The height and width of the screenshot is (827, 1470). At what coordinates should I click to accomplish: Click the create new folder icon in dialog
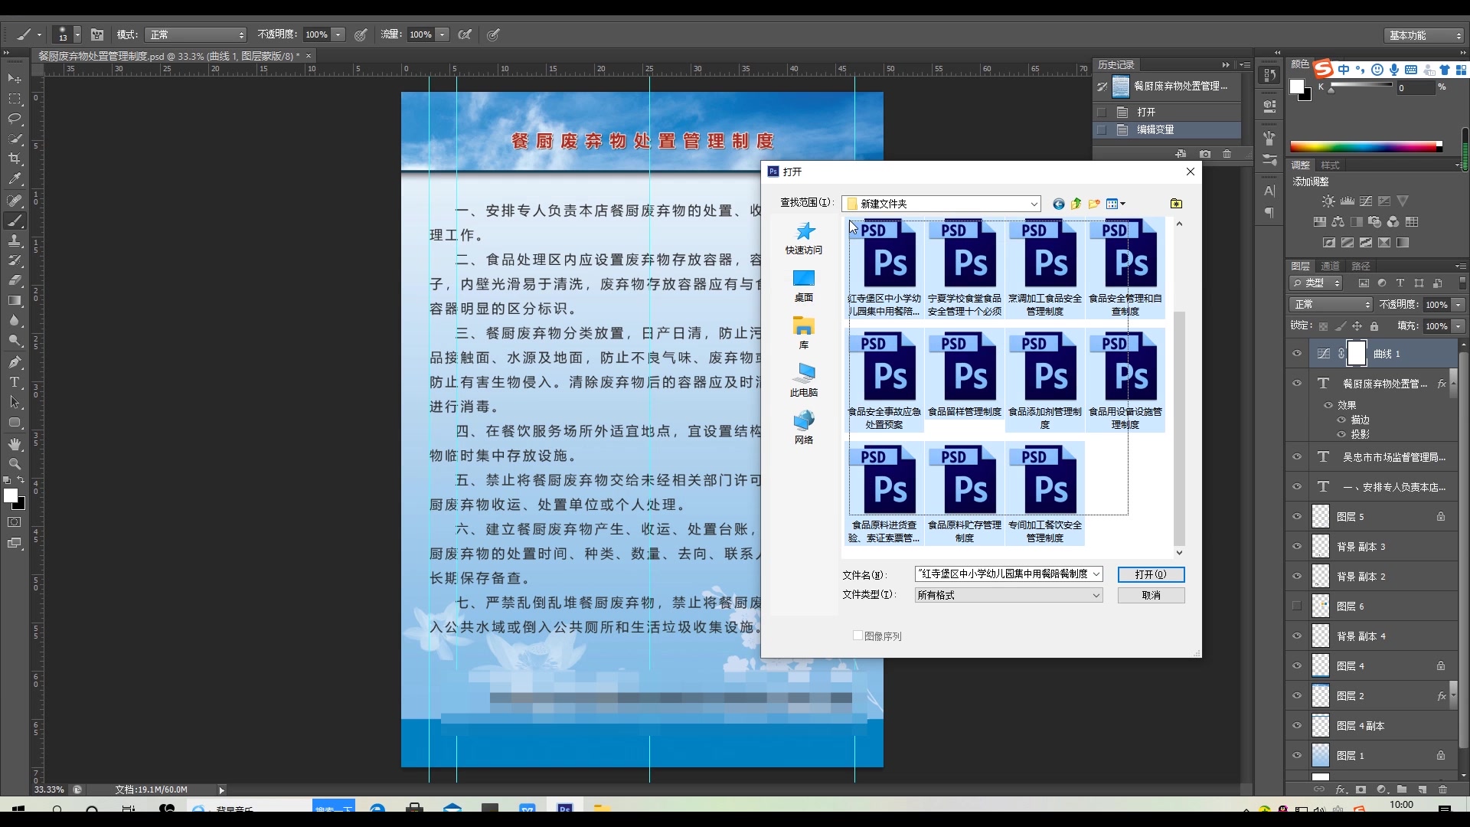(1094, 204)
